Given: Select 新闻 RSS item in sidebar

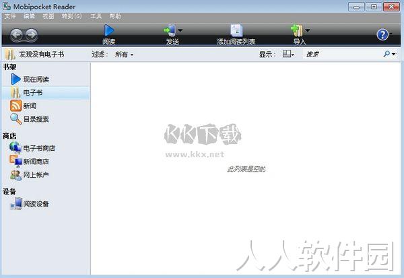Looking at the screenshot, I should [x=24, y=106].
